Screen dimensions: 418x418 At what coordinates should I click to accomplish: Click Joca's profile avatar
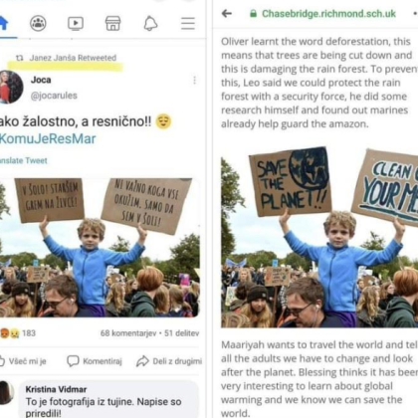[x=10, y=87]
